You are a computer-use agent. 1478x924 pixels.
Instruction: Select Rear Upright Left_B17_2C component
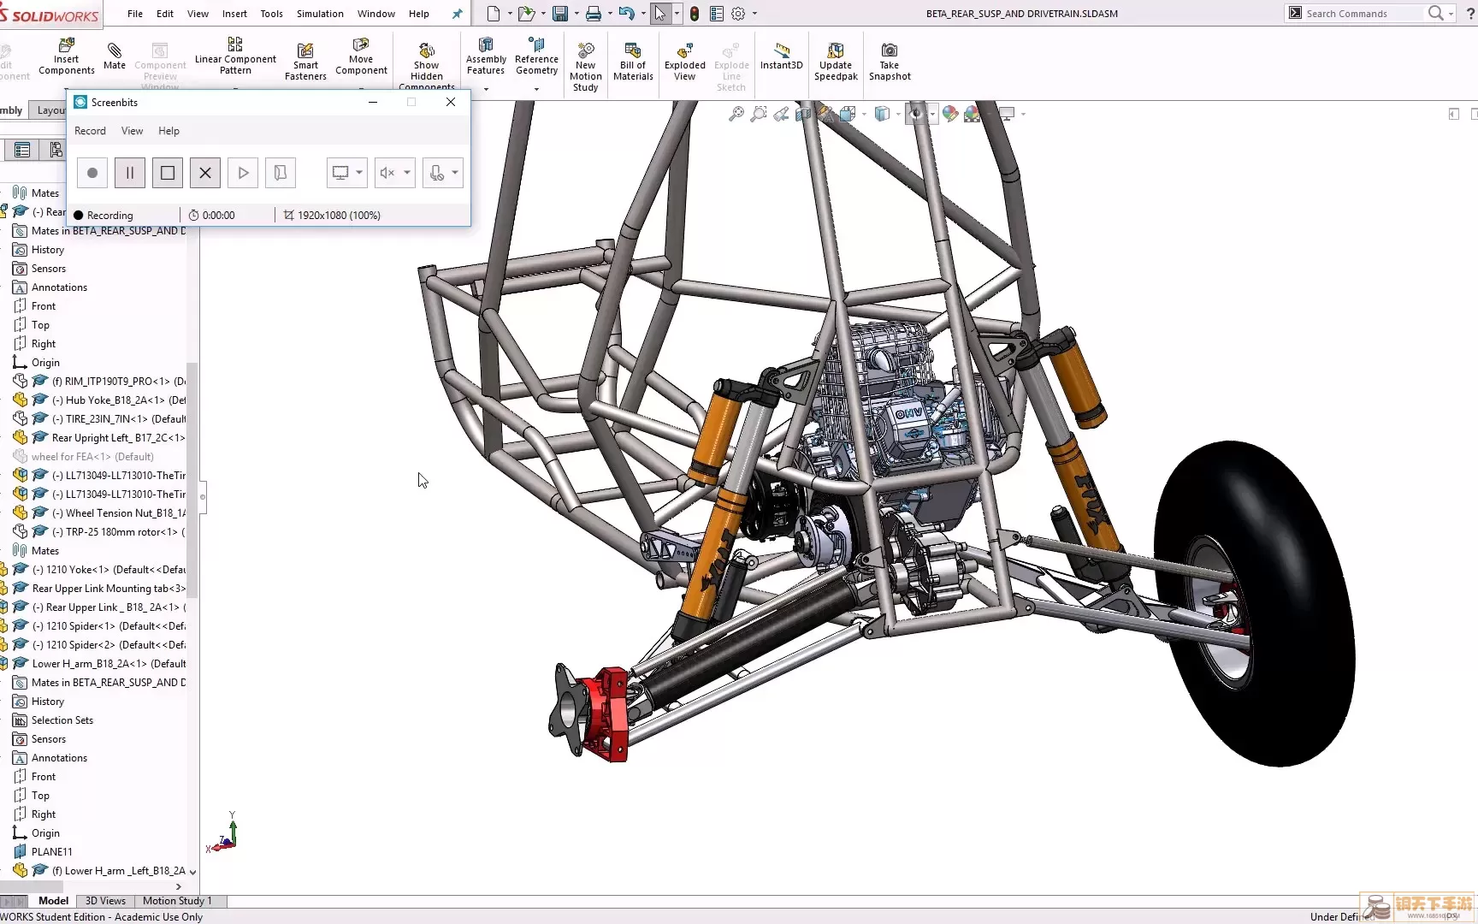point(118,438)
